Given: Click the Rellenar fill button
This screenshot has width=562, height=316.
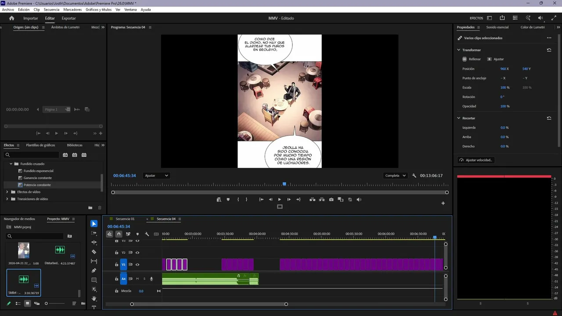Looking at the screenshot, I should (x=472, y=59).
